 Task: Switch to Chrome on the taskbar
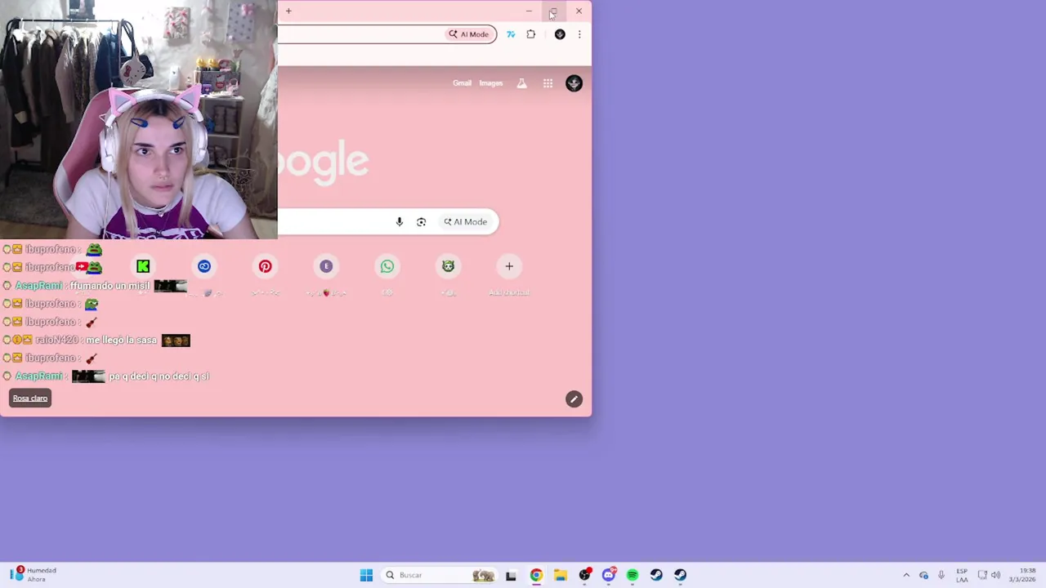tap(536, 575)
